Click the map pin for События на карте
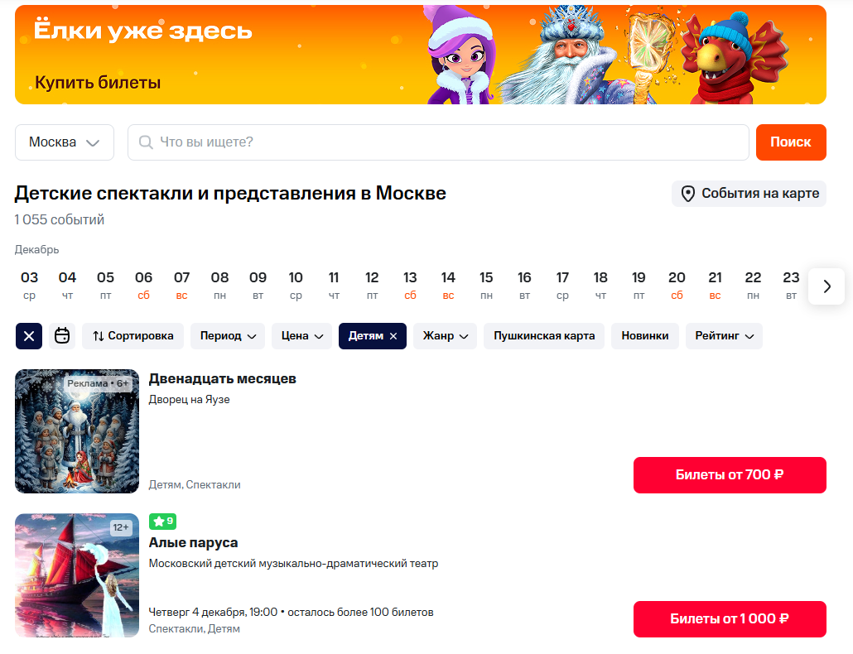Image resolution: width=853 pixels, height=654 pixels. (x=688, y=194)
